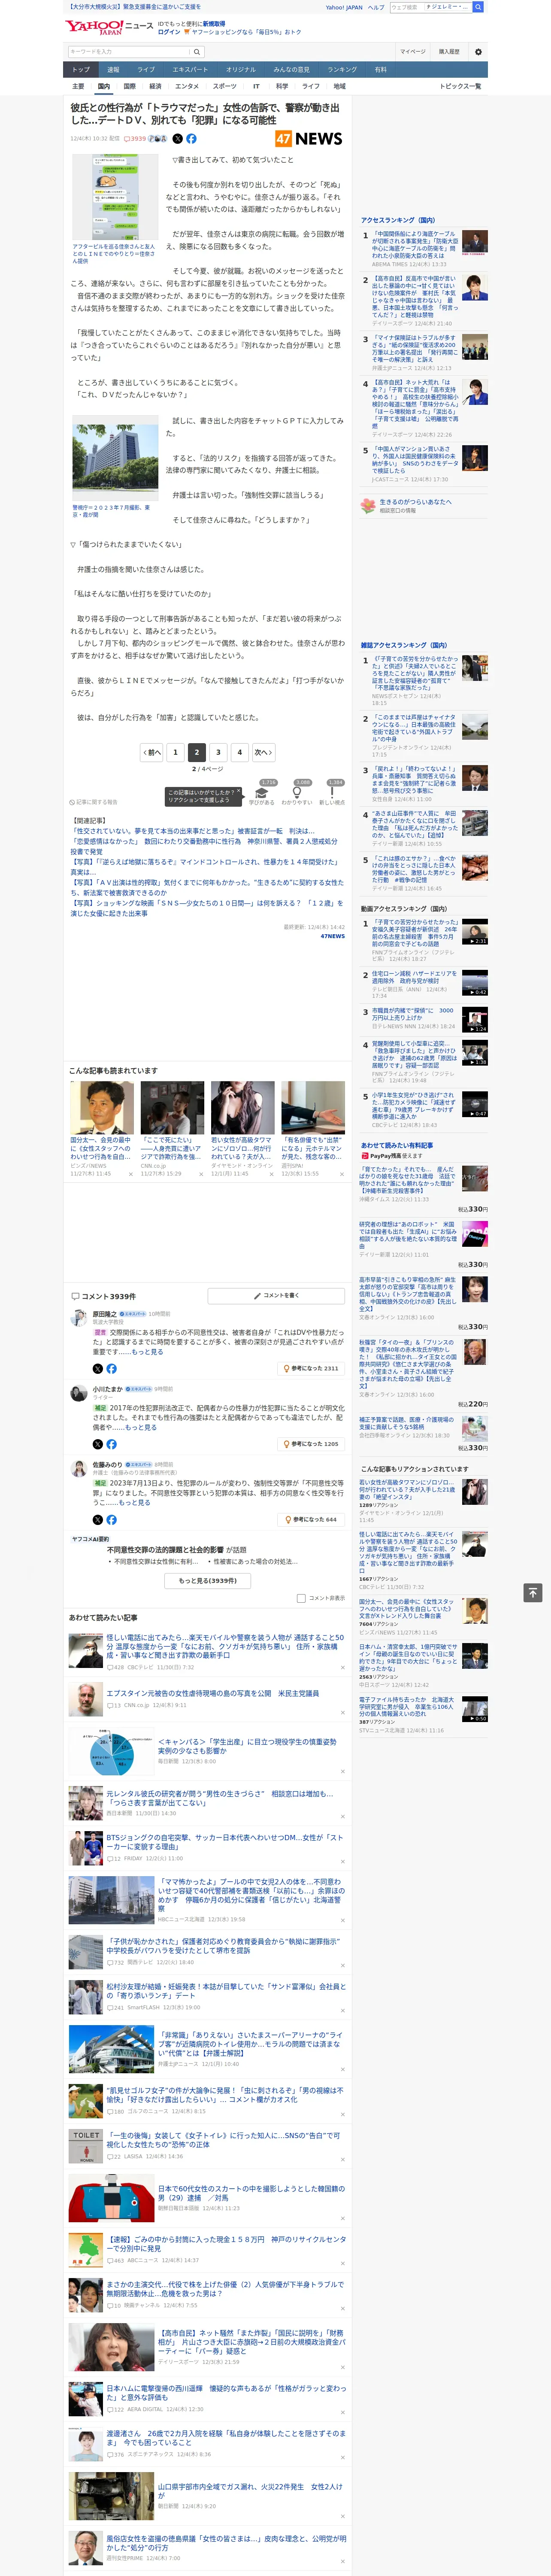This screenshot has width=551, height=2576.
Task: Click the 3939 comment count icon
Action: pyautogui.click(x=135, y=139)
